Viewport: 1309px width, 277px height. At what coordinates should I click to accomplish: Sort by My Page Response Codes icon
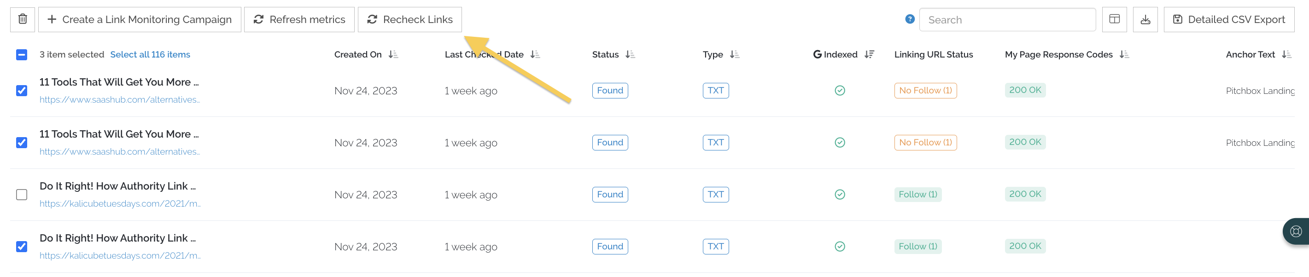(1124, 54)
